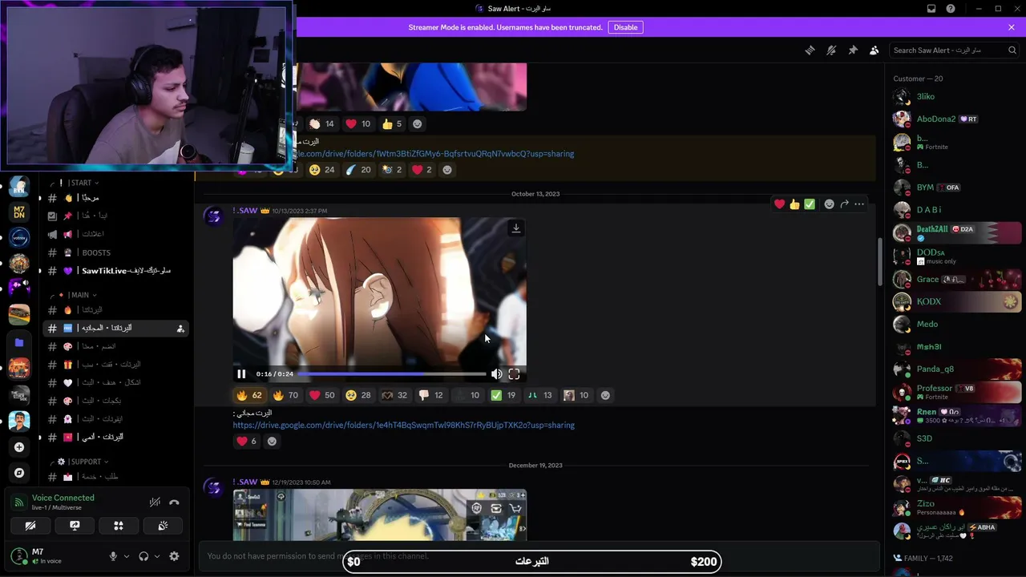Open the December video thumbnail
1026x577 pixels.
point(380,514)
